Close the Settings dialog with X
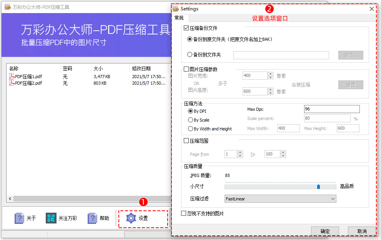The width and height of the screenshot is (381, 240). click(371, 9)
